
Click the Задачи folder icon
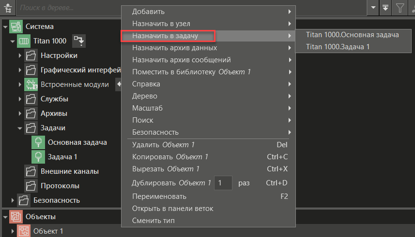[31, 128]
